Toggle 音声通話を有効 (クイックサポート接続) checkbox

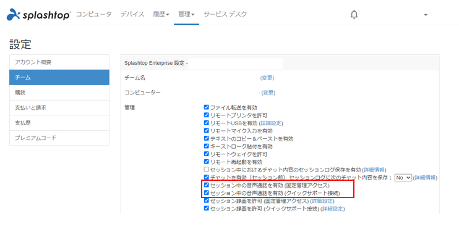[x=207, y=193]
